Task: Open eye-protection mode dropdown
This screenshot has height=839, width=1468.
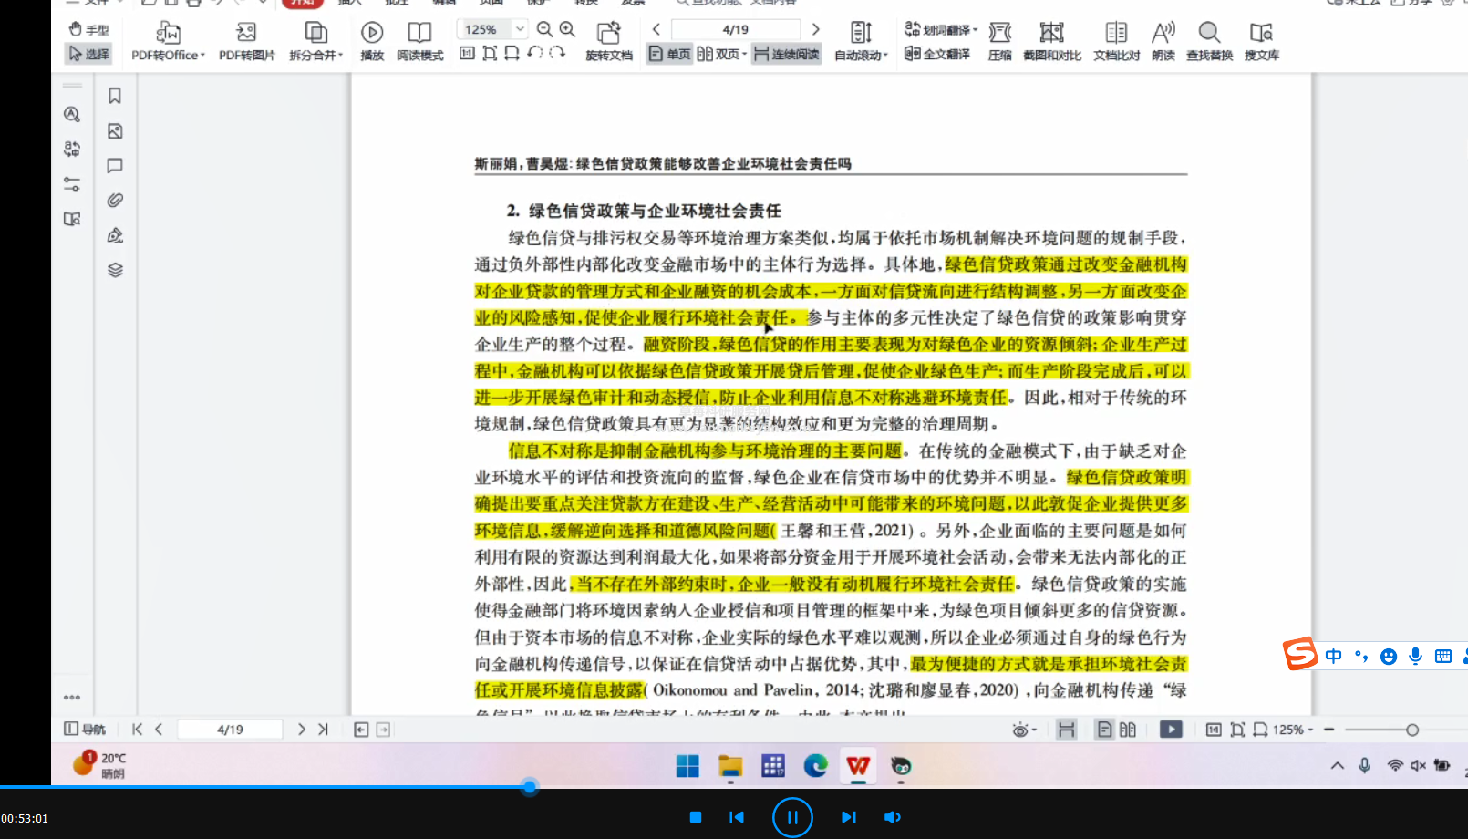Action: pos(1024,730)
